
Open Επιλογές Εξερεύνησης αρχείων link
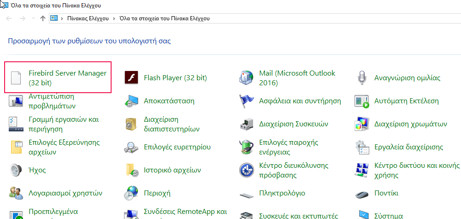64,147
